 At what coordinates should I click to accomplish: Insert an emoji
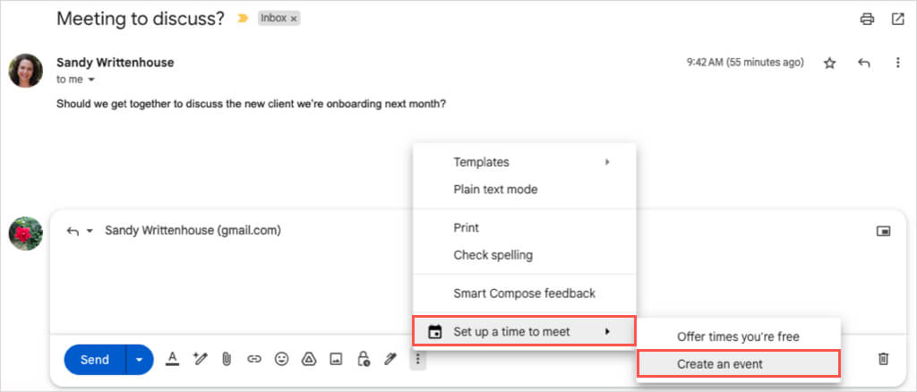point(282,359)
